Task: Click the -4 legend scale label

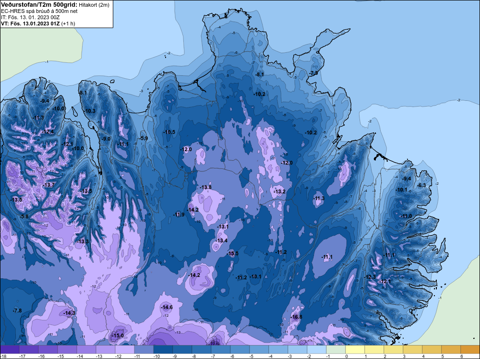Action: point(271,356)
